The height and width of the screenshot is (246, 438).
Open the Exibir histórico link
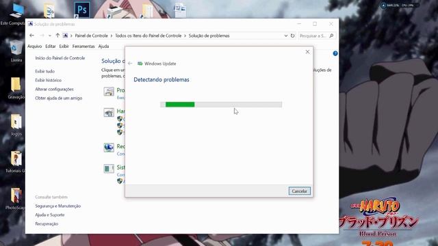(x=49, y=81)
